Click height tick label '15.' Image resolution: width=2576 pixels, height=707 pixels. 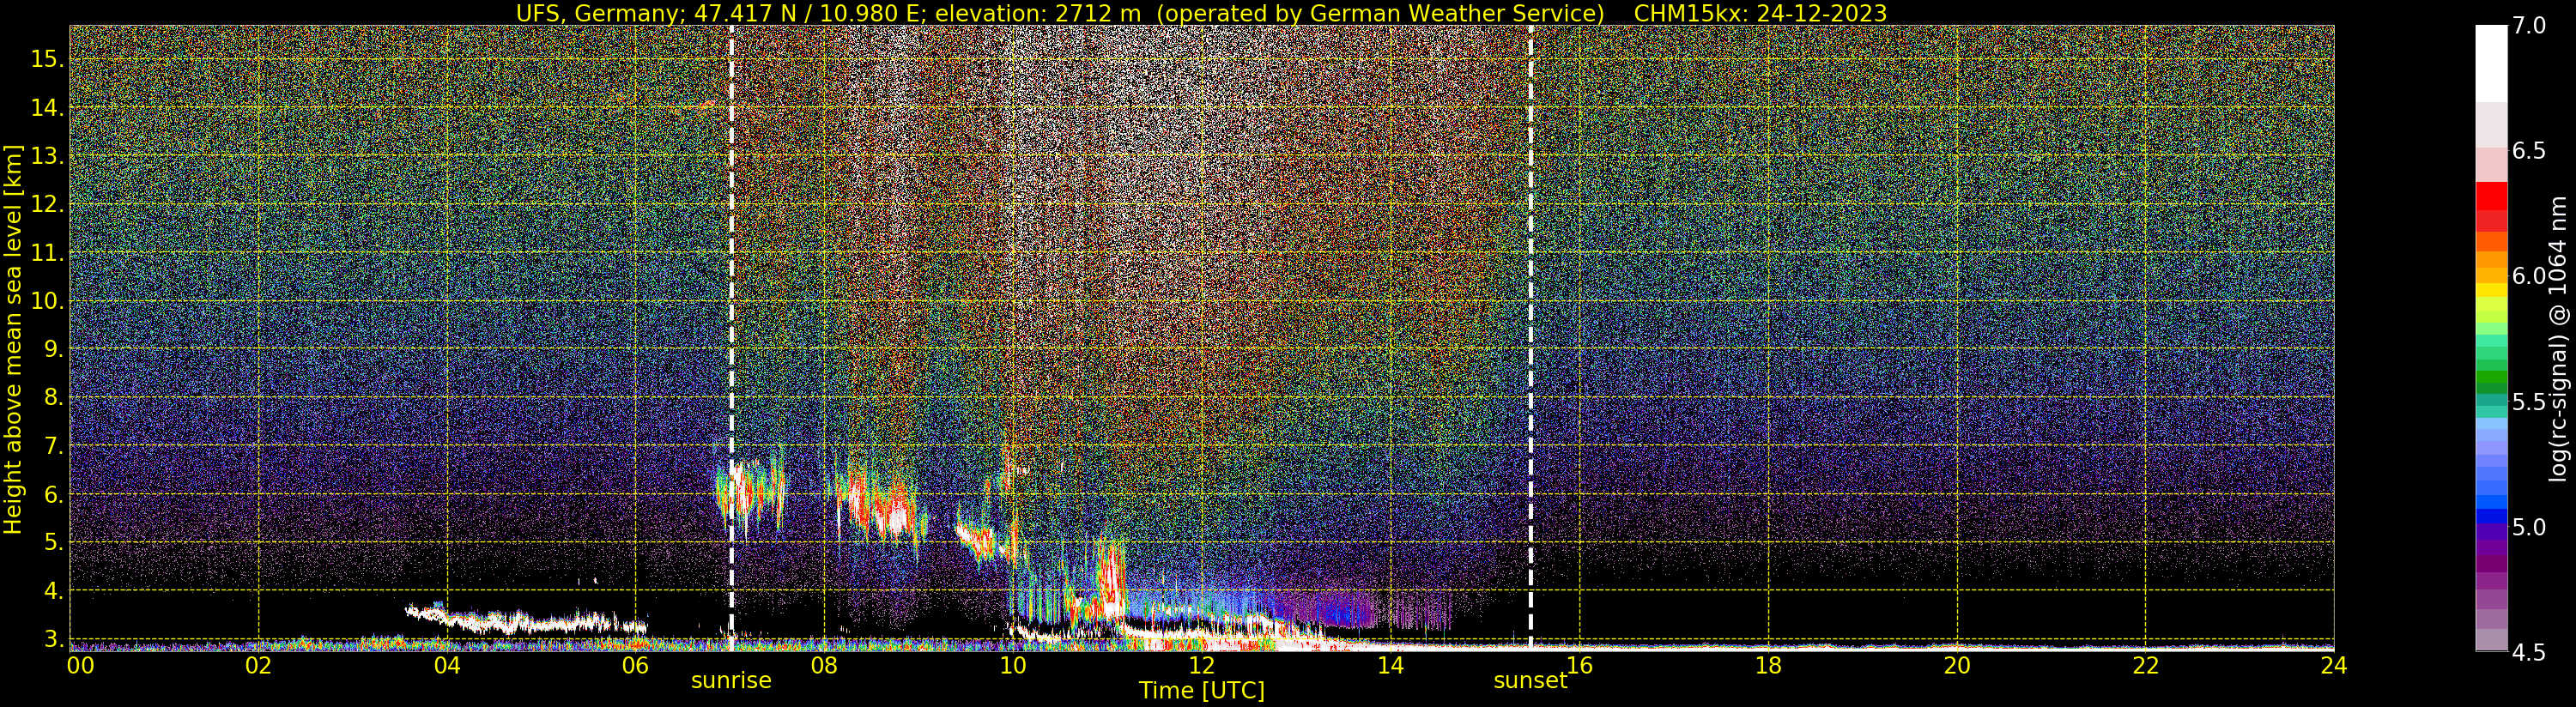tap(47, 59)
